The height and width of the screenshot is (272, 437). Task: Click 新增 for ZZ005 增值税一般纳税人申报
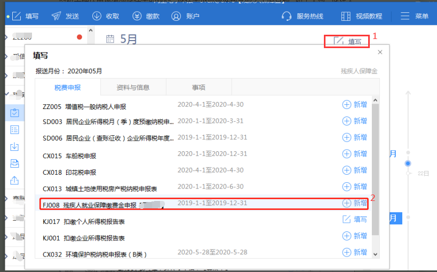tap(354, 105)
